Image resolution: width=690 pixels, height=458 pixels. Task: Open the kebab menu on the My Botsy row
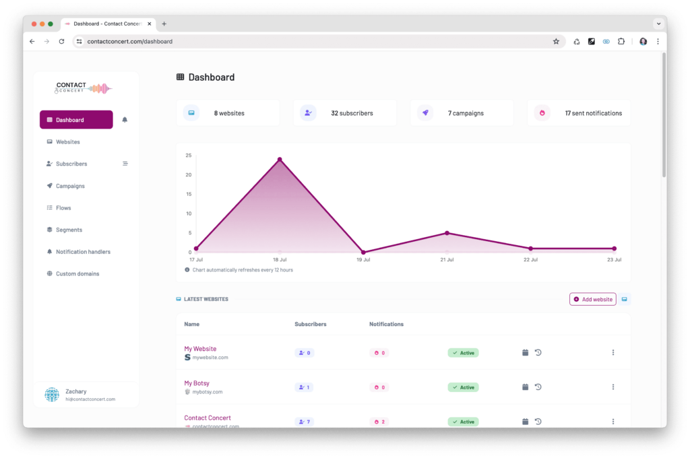point(613,387)
